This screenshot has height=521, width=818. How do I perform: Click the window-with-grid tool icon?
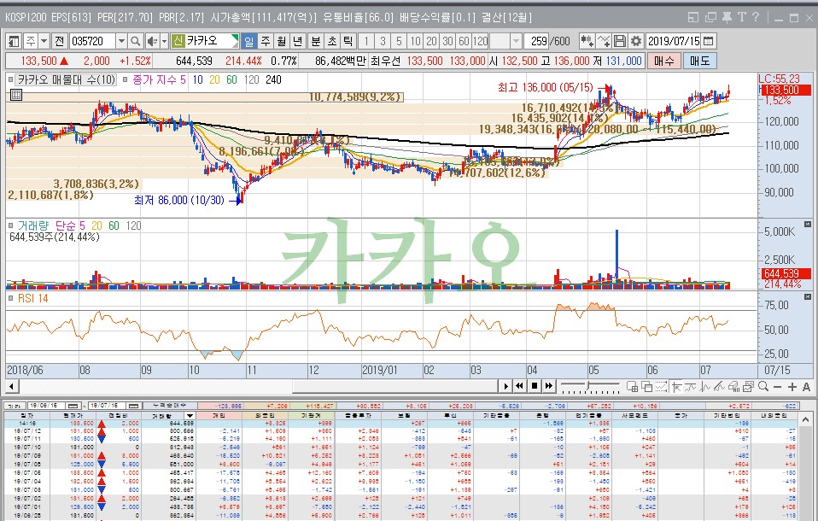pyautogui.click(x=632, y=387)
